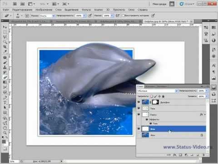Click the delete layer trash icon
The height and width of the screenshot is (164, 218).
click(203, 155)
